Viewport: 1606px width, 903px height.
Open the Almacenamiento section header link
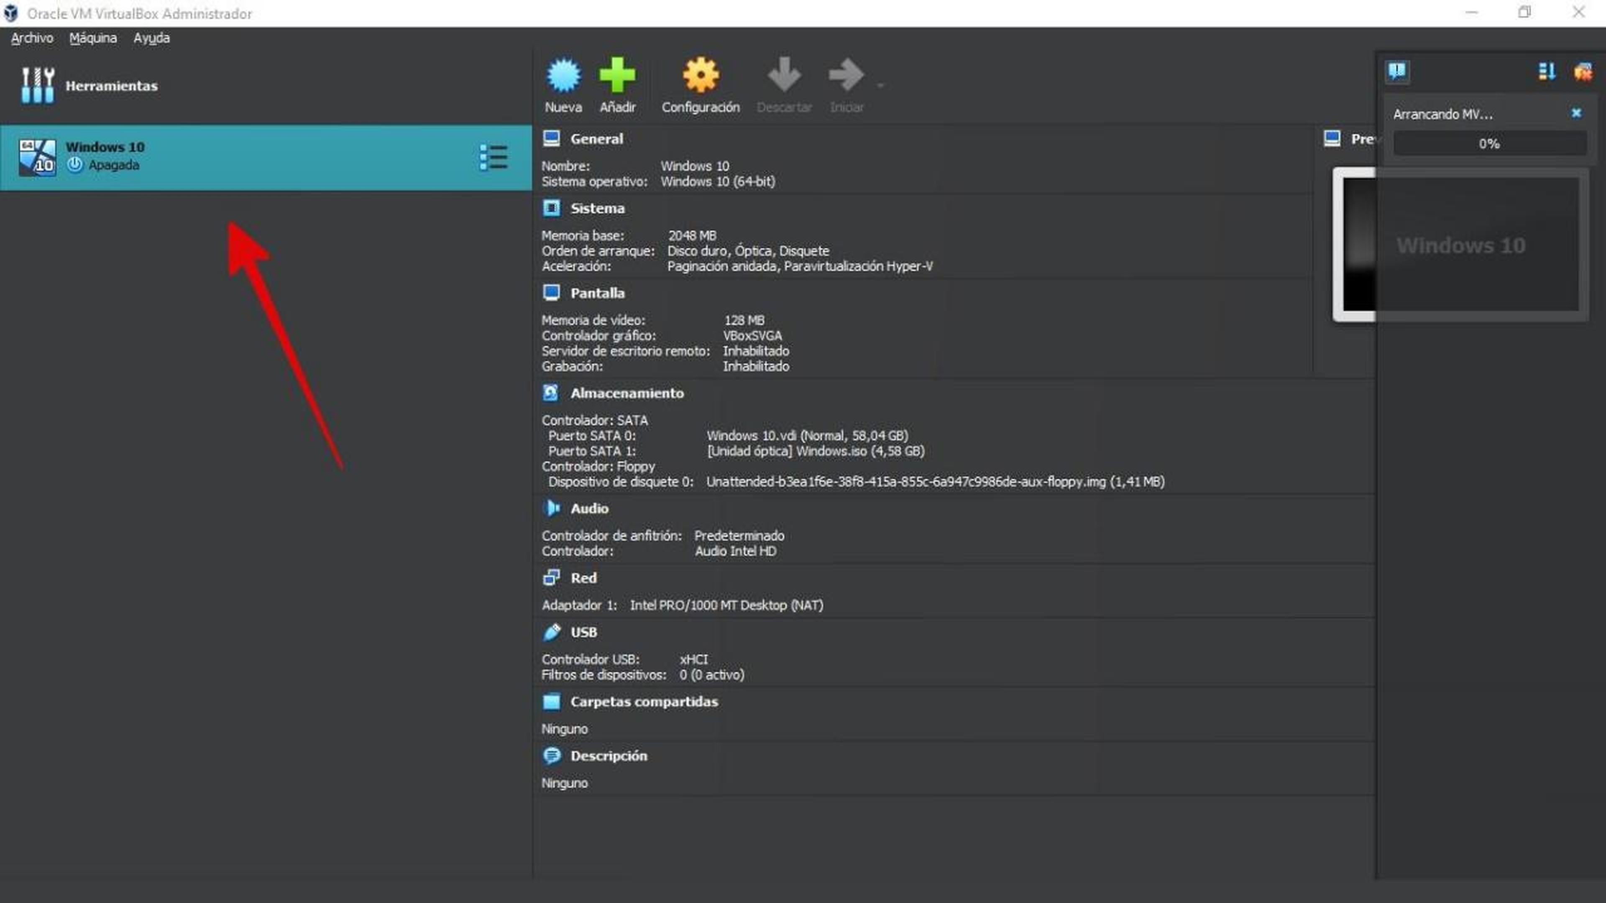[627, 393]
